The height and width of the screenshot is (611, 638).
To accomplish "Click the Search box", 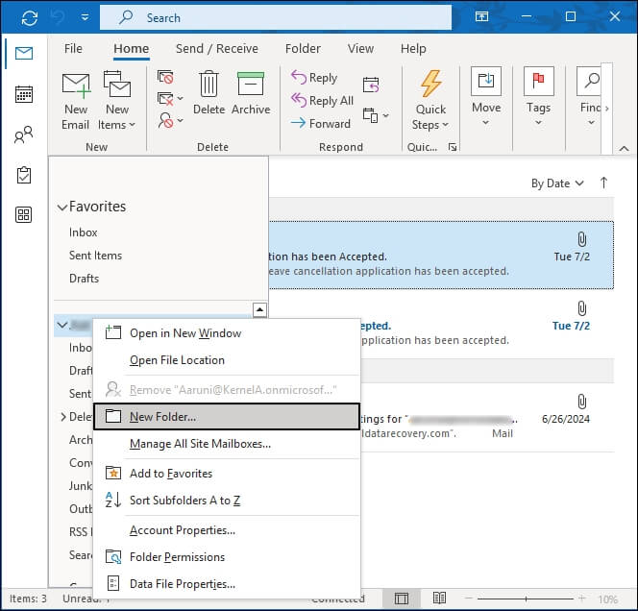I will click(276, 18).
